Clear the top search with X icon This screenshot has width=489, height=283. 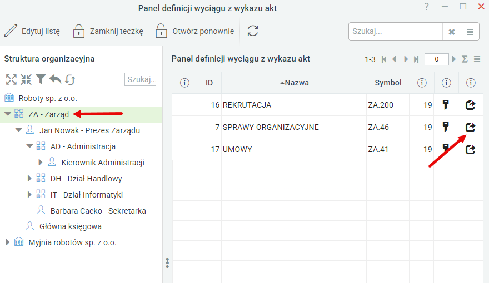[x=452, y=32]
